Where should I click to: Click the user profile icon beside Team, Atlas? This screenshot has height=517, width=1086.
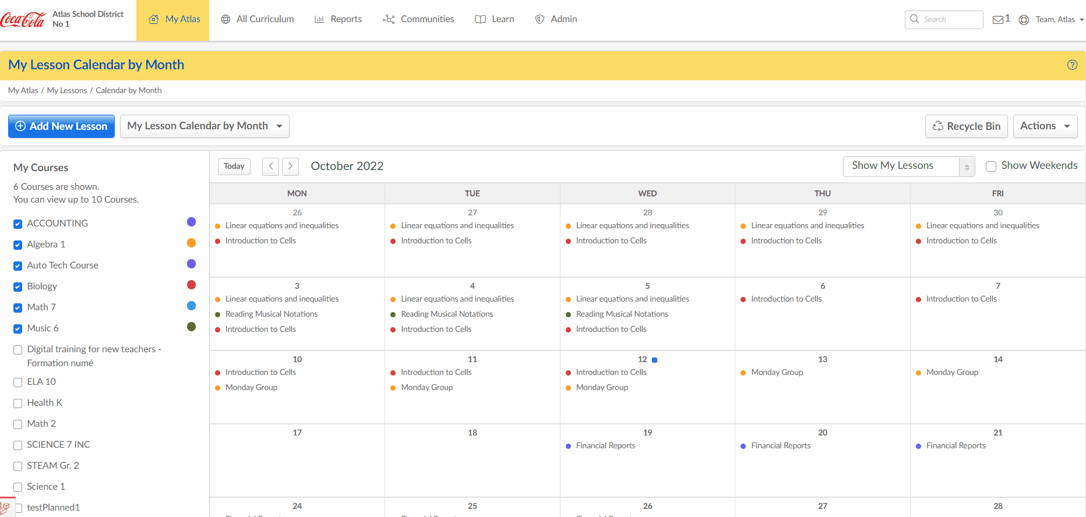(x=1024, y=20)
